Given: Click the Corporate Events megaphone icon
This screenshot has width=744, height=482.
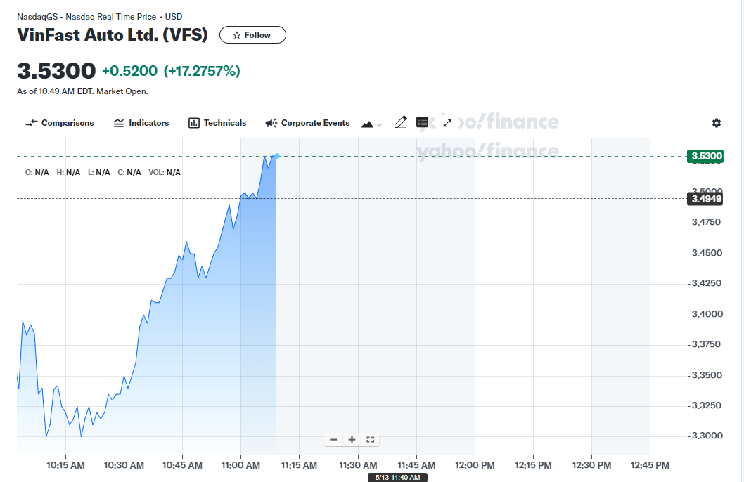Looking at the screenshot, I should coord(271,123).
